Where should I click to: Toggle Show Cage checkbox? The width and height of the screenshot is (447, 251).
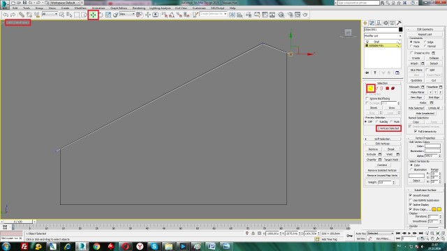(411, 209)
